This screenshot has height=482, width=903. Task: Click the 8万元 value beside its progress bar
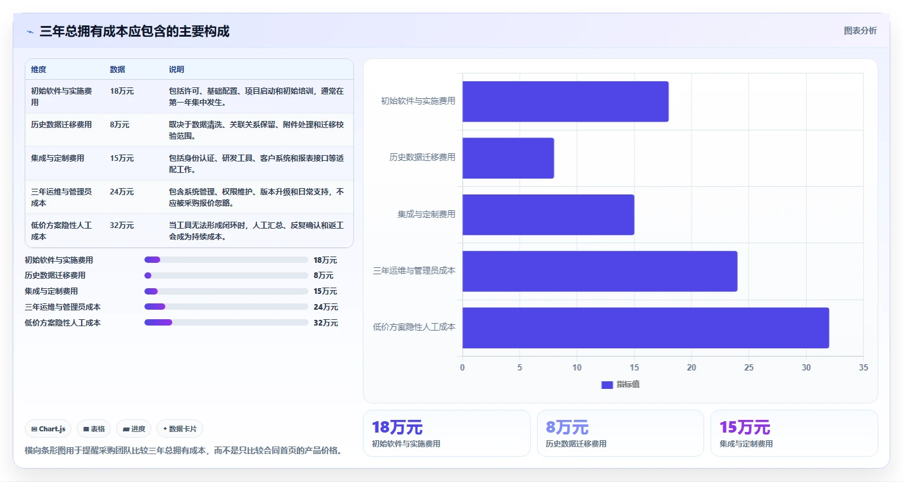click(324, 276)
